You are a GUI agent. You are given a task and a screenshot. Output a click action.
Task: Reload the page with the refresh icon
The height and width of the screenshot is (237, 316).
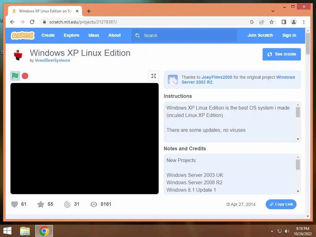(x=32, y=22)
